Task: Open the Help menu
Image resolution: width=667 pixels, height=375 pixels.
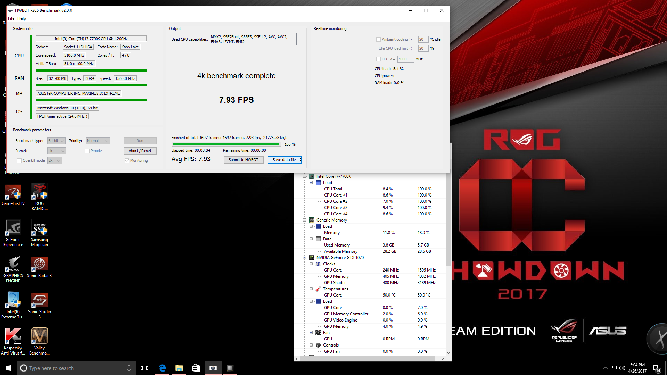Action: tap(22, 18)
